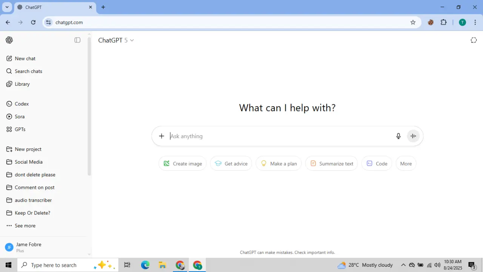Screen dimensions: 483x272
Task: Open the battery status icon
Action: pyautogui.click(x=420, y=265)
